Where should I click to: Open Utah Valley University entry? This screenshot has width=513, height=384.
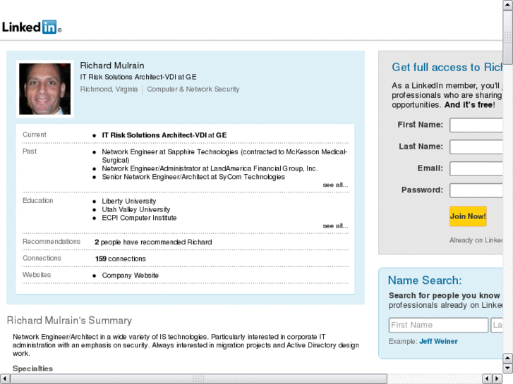[x=135, y=209]
